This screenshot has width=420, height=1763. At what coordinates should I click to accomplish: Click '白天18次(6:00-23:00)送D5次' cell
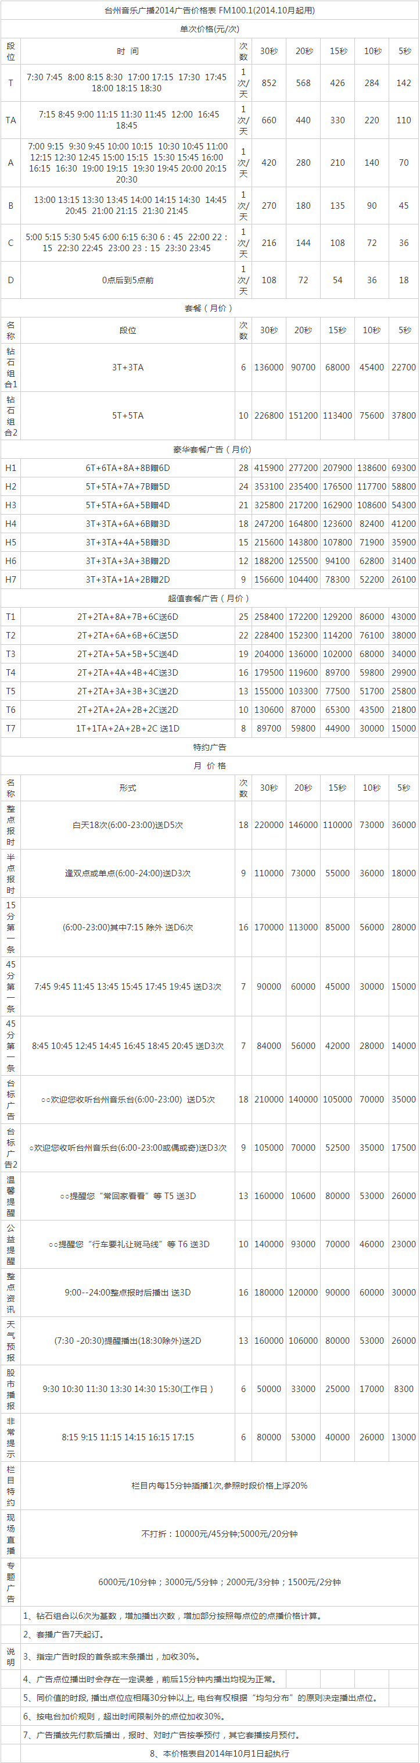tap(128, 825)
